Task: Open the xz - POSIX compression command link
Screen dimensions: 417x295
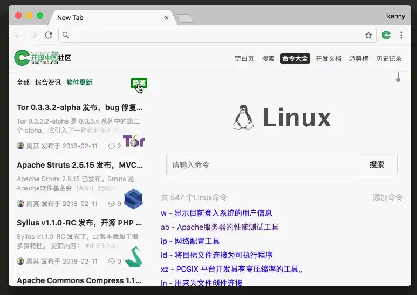Action: 232,269
